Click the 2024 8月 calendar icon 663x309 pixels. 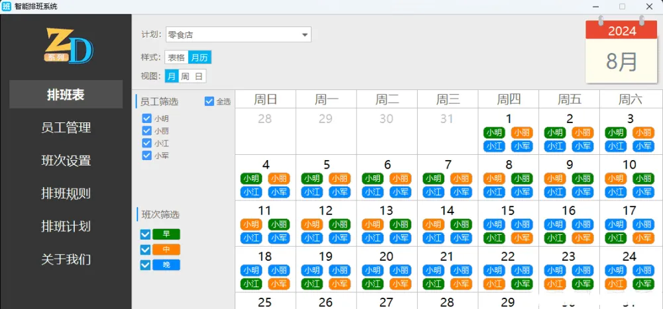(622, 52)
